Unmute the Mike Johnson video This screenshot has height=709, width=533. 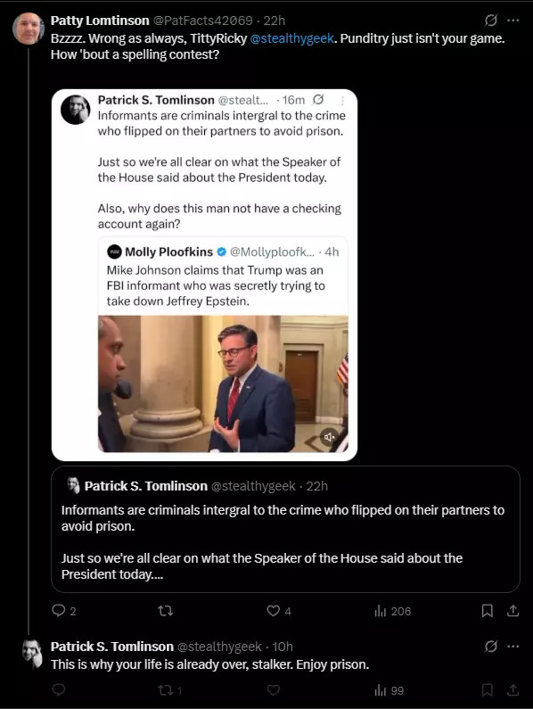(x=329, y=436)
